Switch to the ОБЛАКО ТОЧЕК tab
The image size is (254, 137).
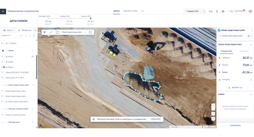click(x=130, y=11)
